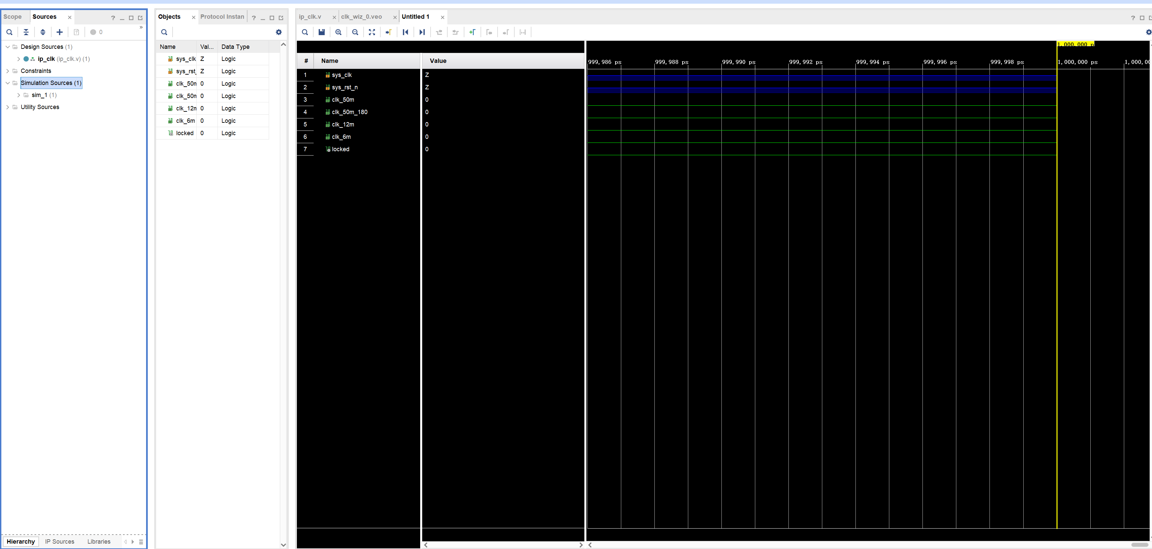The height and width of the screenshot is (549, 1152).
Task: Open the IP Sources tab at the bottom
Action: [x=60, y=541]
